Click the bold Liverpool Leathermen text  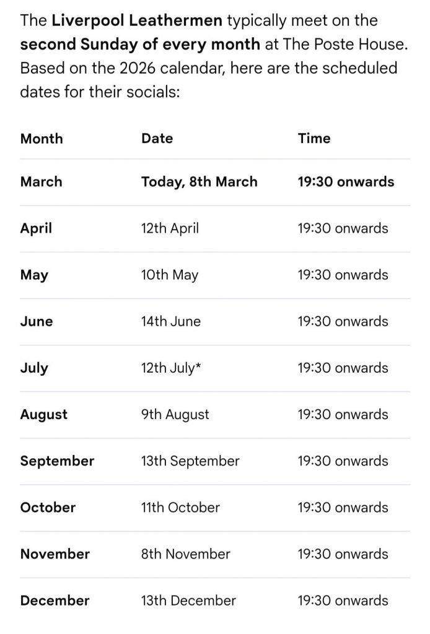click(136, 20)
